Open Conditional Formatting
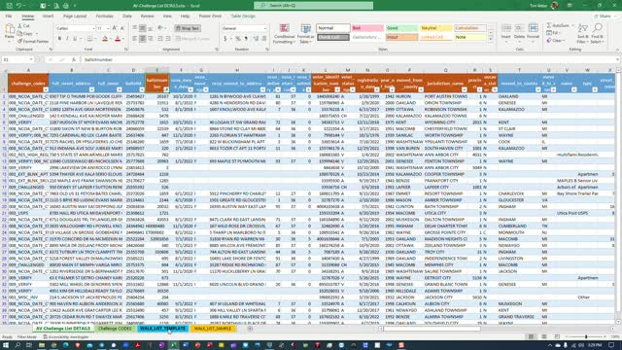This screenshot has width=622, height=350. pyautogui.click(x=284, y=34)
